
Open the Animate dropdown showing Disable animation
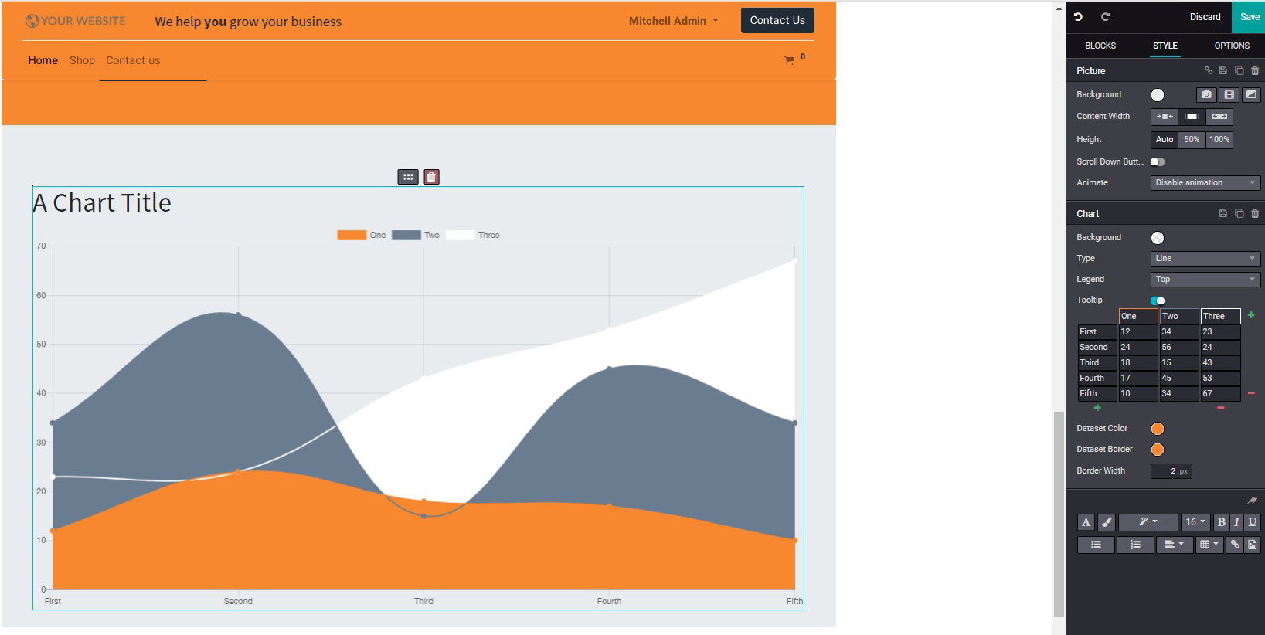click(1205, 183)
